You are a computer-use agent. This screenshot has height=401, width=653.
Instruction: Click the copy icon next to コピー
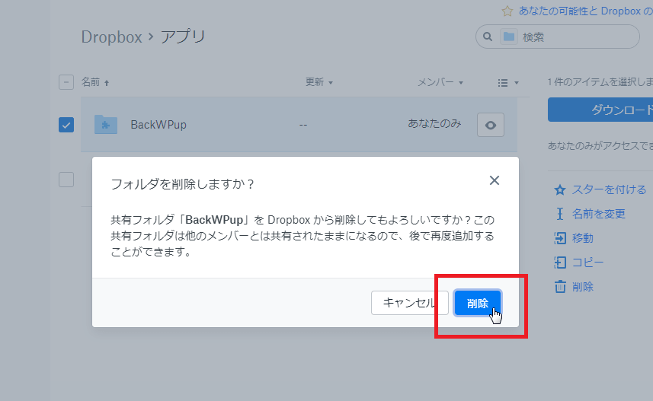point(560,263)
